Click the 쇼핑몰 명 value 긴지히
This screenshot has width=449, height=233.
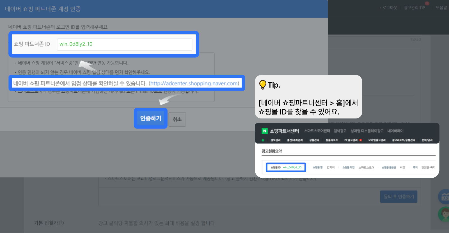(331, 167)
